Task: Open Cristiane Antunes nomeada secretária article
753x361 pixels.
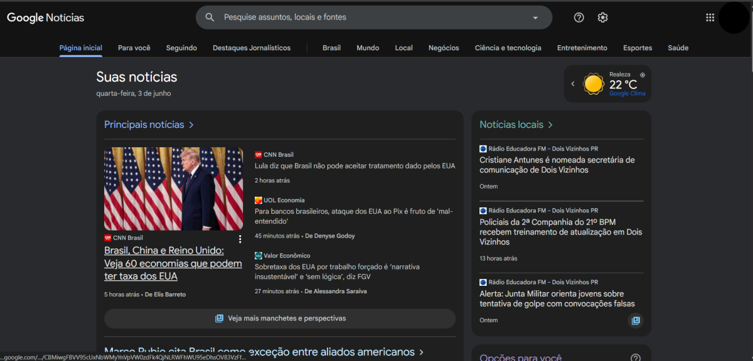Action: 557,165
